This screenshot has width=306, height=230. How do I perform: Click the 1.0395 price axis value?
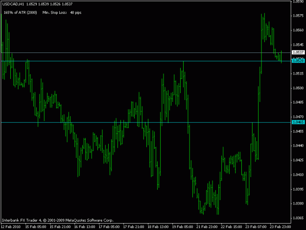(298, 189)
